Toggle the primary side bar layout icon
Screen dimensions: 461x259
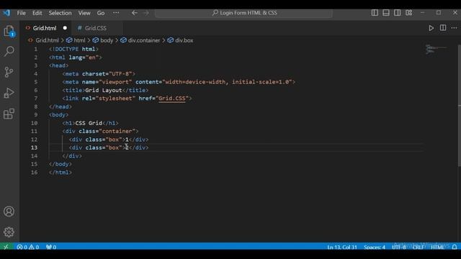[x=375, y=13]
